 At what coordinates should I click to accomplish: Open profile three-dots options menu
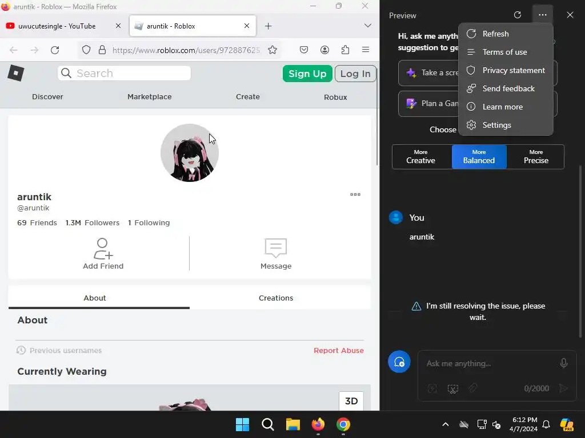tap(355, 194)
